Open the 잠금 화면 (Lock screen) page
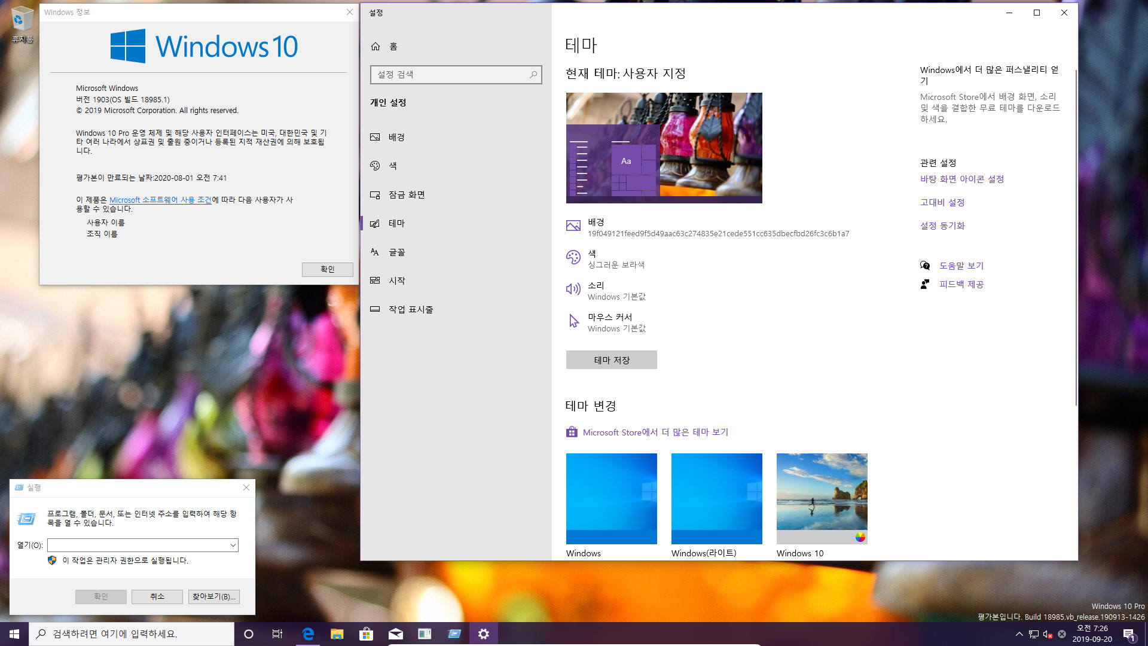1148x646 pixels. (x=407, y=194)
